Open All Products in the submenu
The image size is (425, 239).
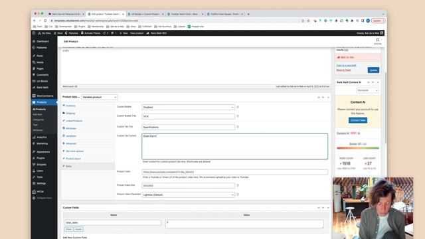point(39,109)
